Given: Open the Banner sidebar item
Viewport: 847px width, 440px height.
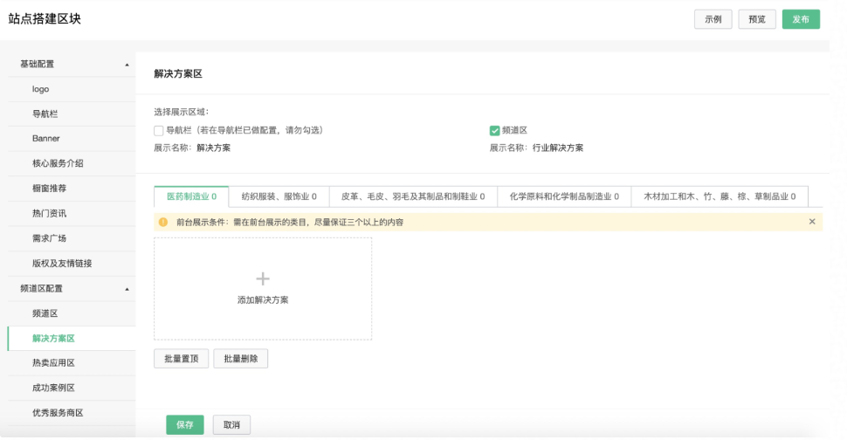Looking at the screenshot, I should point(72,139).
